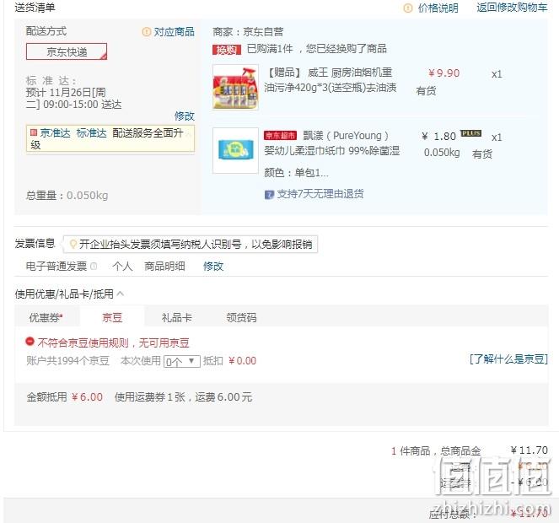Click 总重量：0.050kg text
The height and width of the screenshot is (523, 559).
point(67,196)
